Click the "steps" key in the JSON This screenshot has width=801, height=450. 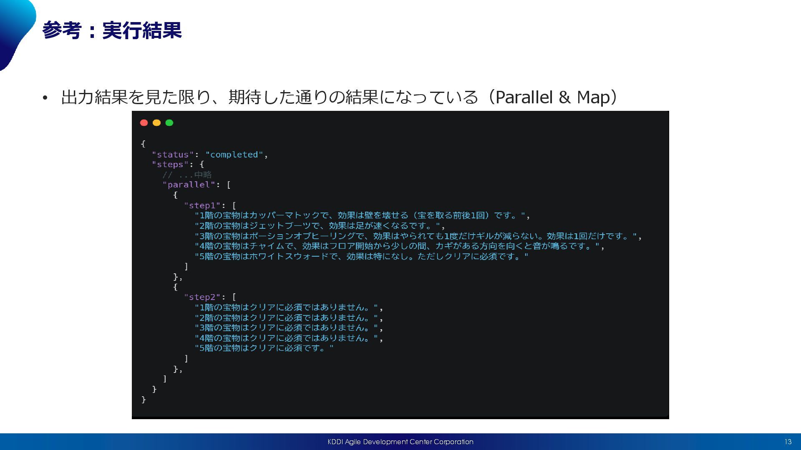coord(170,165)
